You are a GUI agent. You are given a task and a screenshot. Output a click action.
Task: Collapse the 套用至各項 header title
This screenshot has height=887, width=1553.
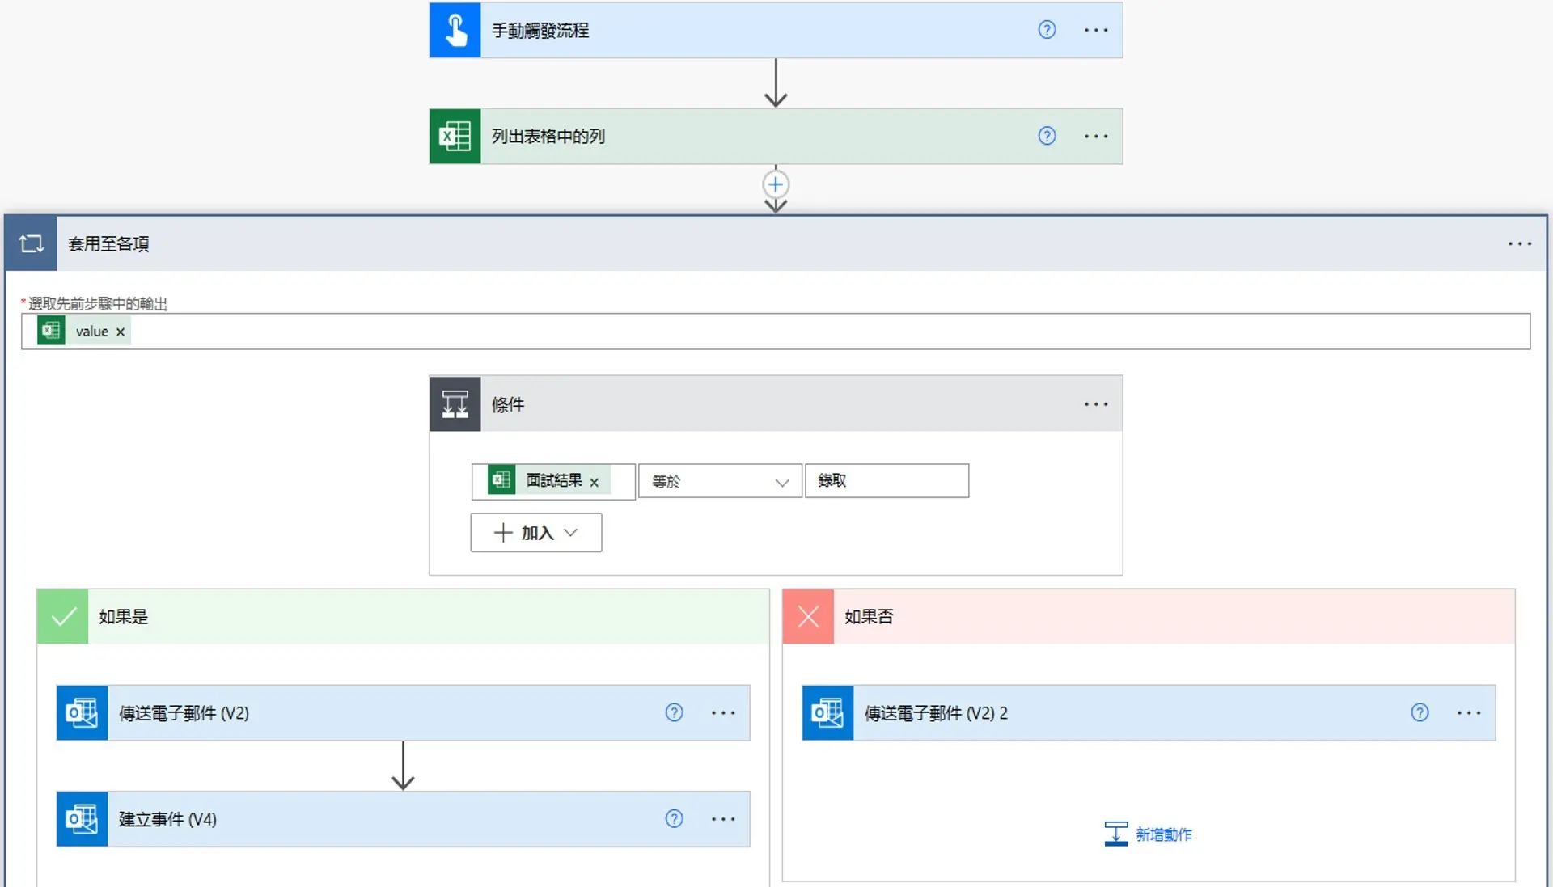108,243
